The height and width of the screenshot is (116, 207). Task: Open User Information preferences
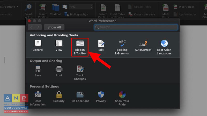tap(38, 98)
